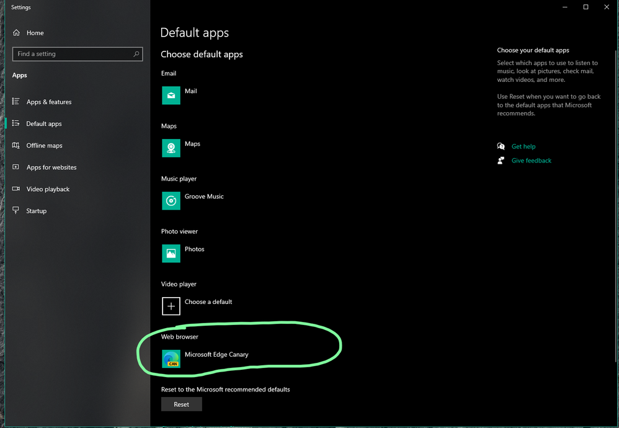Click the Web browser label
This screenshot has height=428, width=619.
pos(180,337)
